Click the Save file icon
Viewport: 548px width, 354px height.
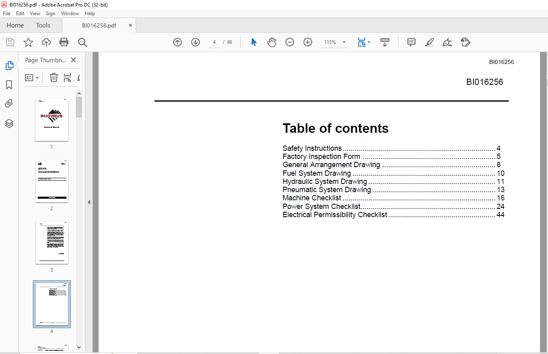[x=10, y=42]
